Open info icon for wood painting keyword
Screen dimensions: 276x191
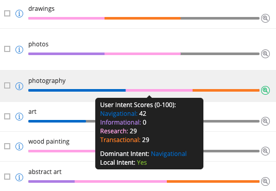pos(19,146)
